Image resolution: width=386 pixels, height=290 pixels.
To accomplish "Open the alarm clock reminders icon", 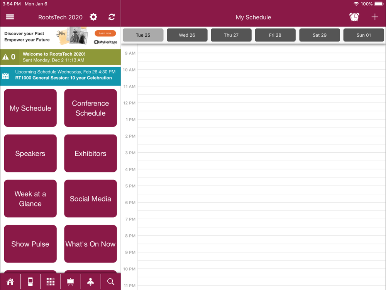I will [x=354, y=17].
